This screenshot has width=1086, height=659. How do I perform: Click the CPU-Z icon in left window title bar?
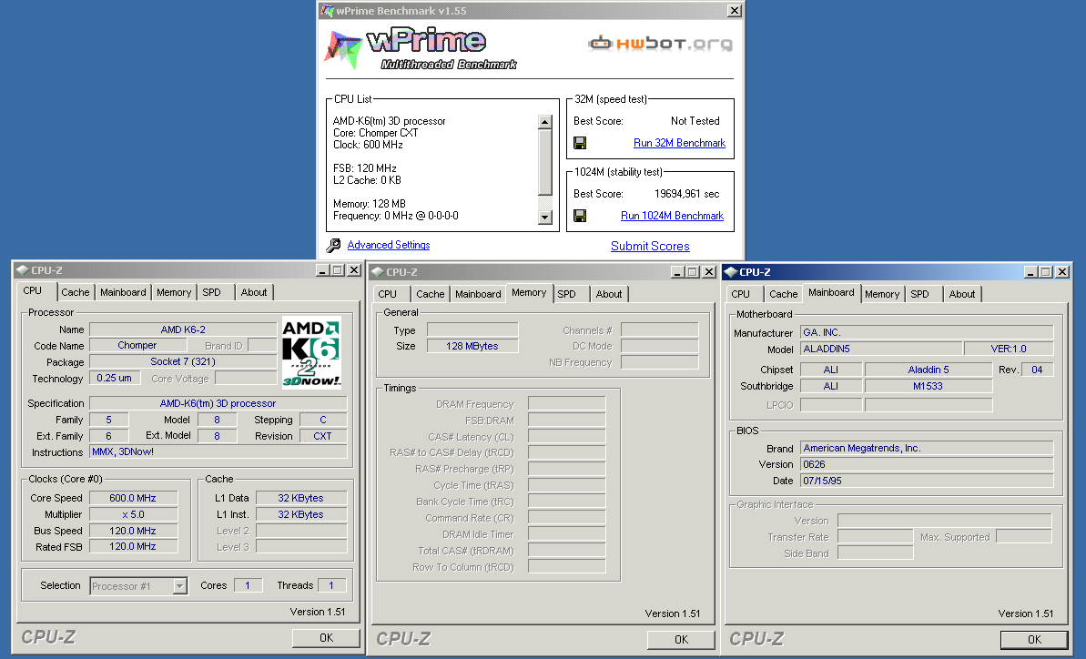(x=22, y=270)
